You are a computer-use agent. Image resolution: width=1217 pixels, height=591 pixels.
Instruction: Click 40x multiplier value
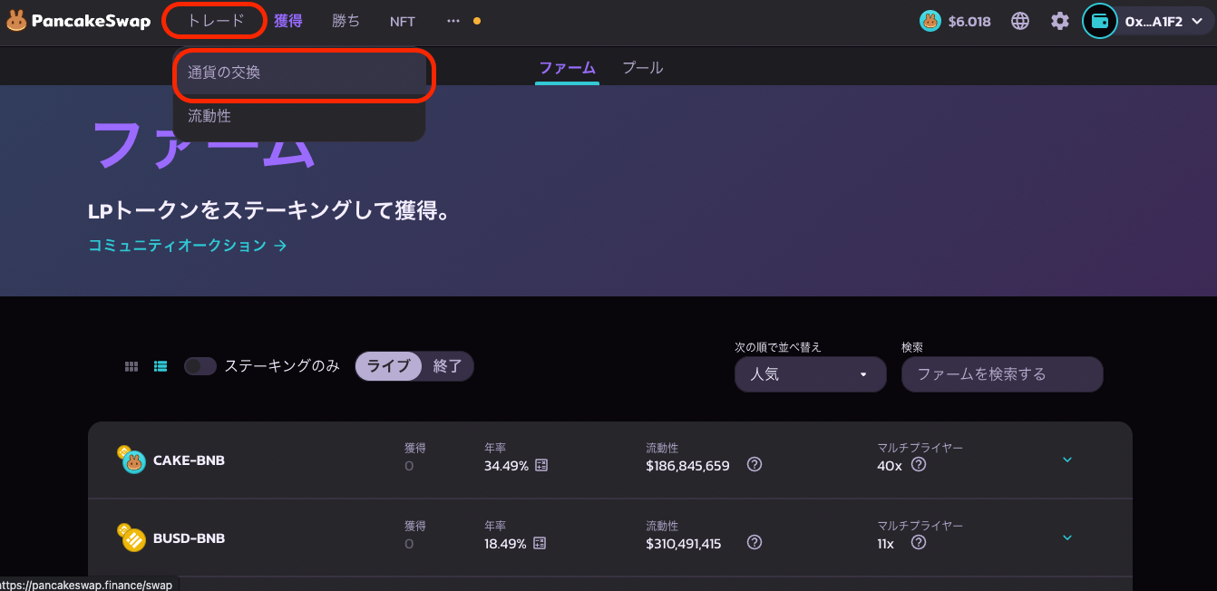click(x=890, y=466)
